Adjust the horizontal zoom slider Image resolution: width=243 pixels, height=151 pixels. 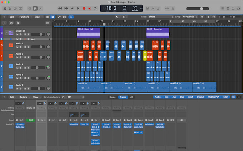[234, 17]
